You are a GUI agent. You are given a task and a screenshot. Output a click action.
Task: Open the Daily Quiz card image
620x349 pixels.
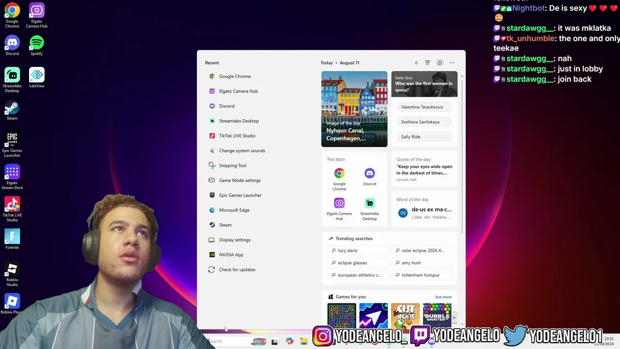pyautogui.click(x=424, y=84)
